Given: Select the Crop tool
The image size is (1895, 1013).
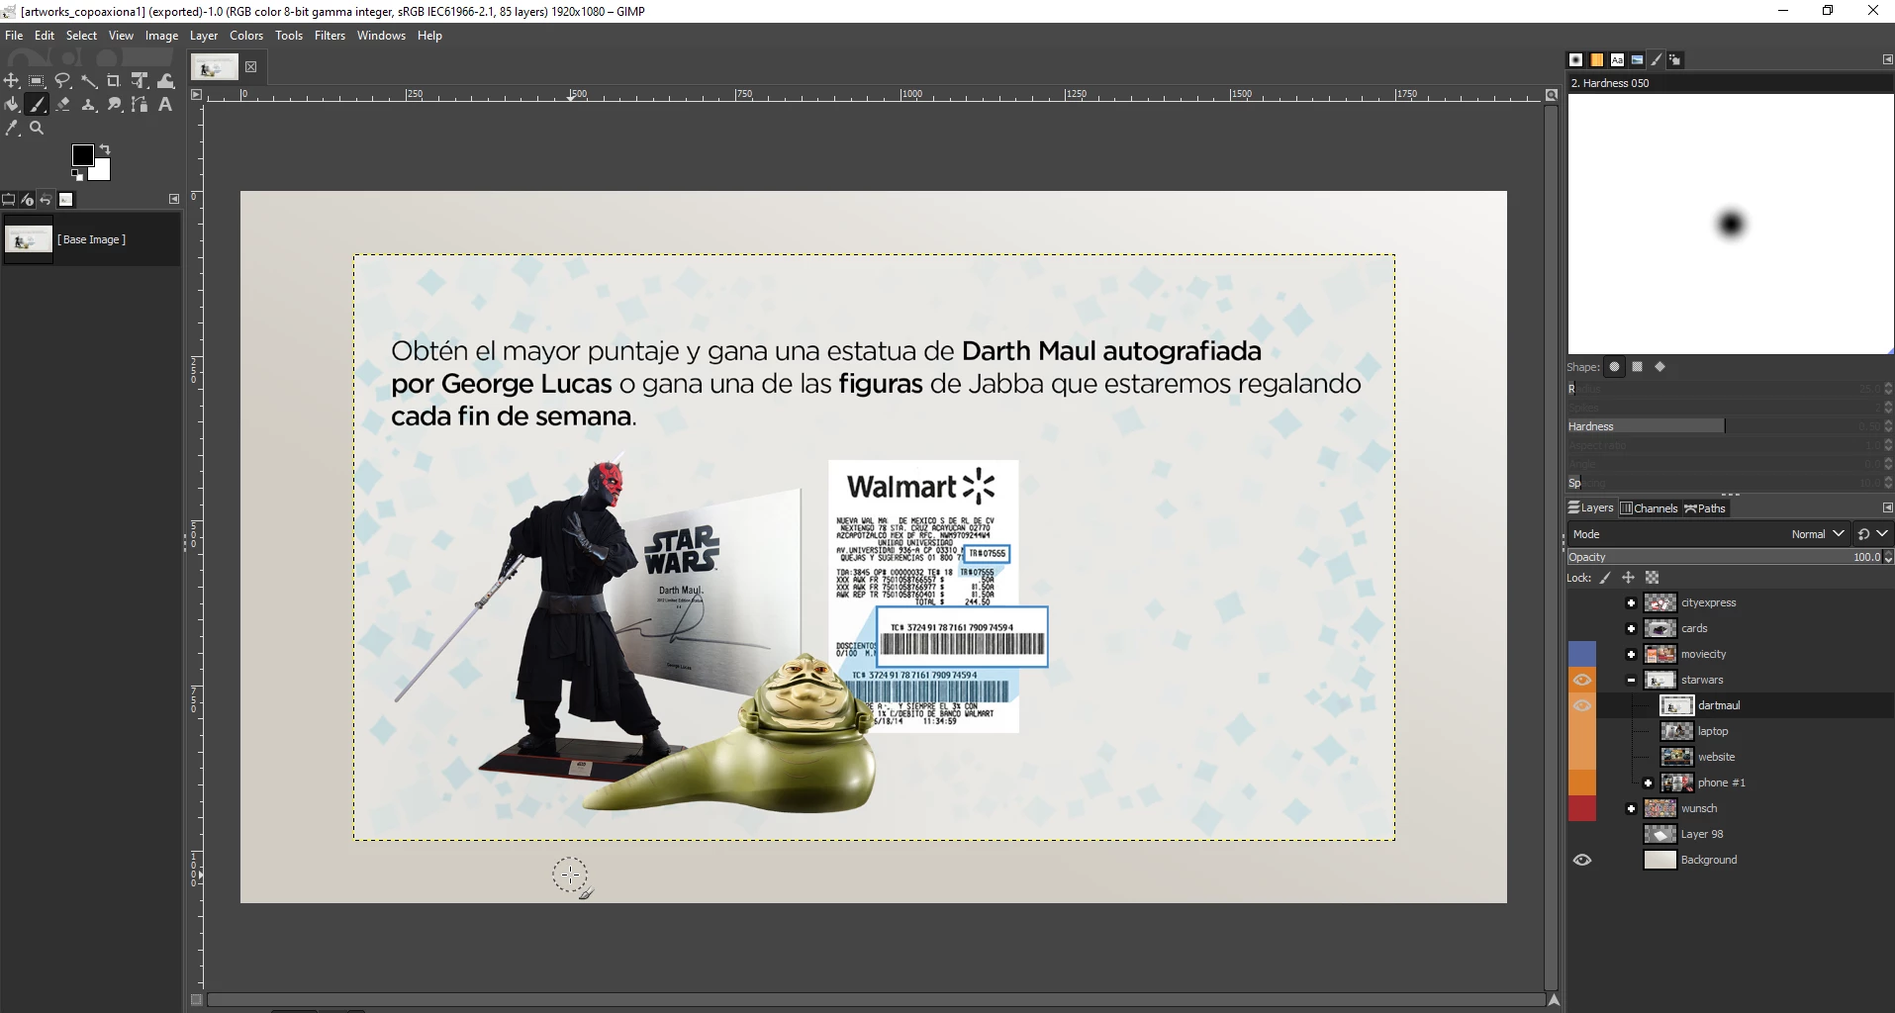Looking at the screenshot, I should coord(114,81).
